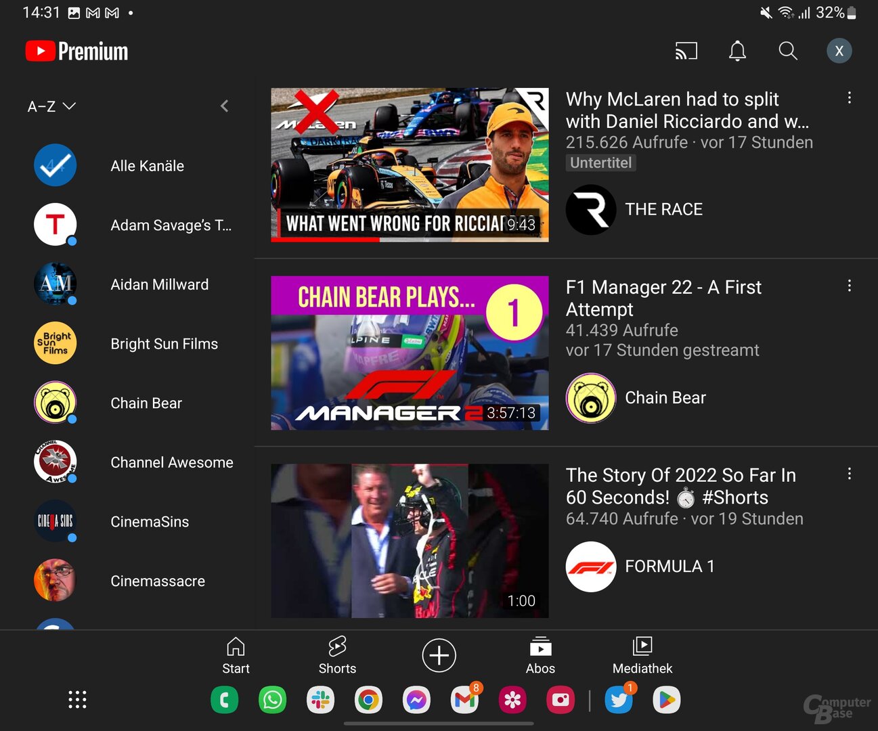
Task: Select the Alle Kanäle checkmark icon
Action: pos(55,165)
